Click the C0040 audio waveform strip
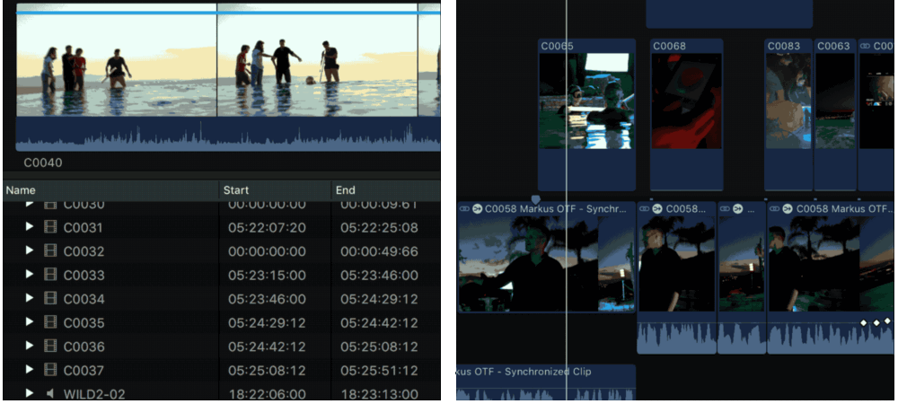This screenshot has width=898, height=404. click(x=228, y=135)
